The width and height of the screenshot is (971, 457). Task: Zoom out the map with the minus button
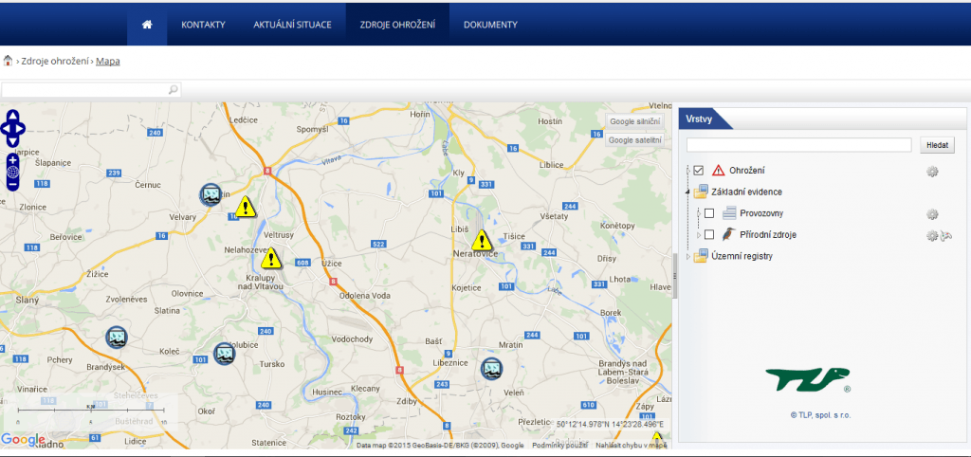click(x=12, y=185)
